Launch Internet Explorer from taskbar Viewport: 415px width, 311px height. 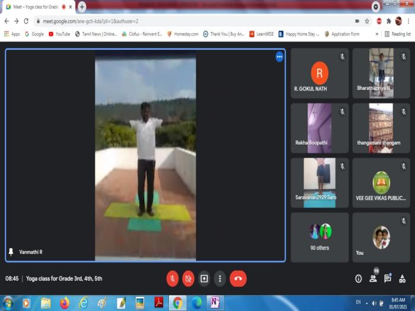(x=84, y=303)
